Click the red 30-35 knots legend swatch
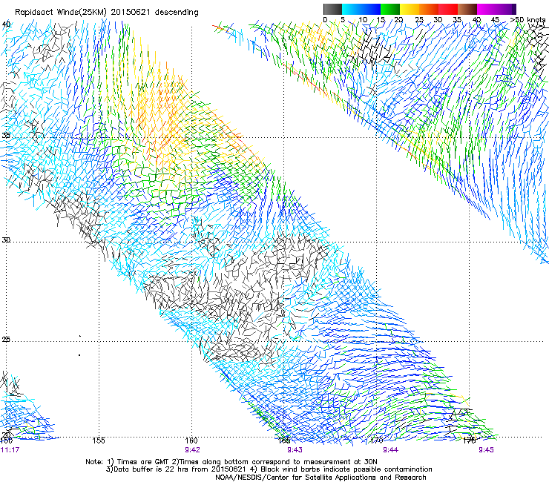This screenshot has height=482, width=549. coord(448,9)
